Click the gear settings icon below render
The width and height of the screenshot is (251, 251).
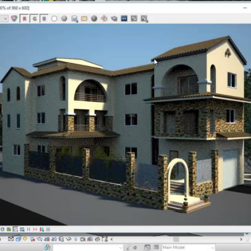[x=2, y=229]
